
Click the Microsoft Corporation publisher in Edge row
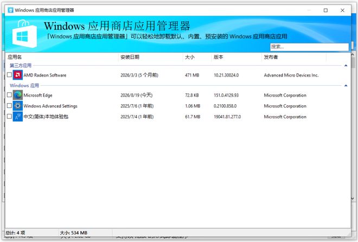285,95
